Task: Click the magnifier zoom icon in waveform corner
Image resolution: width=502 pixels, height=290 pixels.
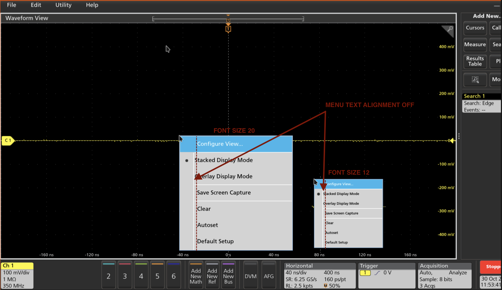Action: click(x=449, y=30)
